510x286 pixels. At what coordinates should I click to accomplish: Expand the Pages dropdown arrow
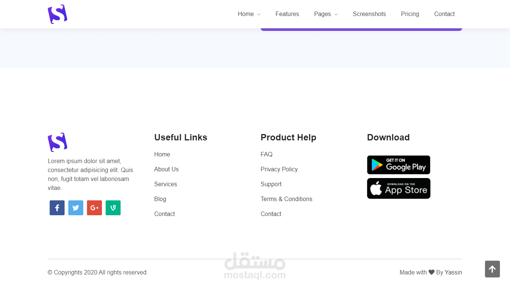[336, 15]
